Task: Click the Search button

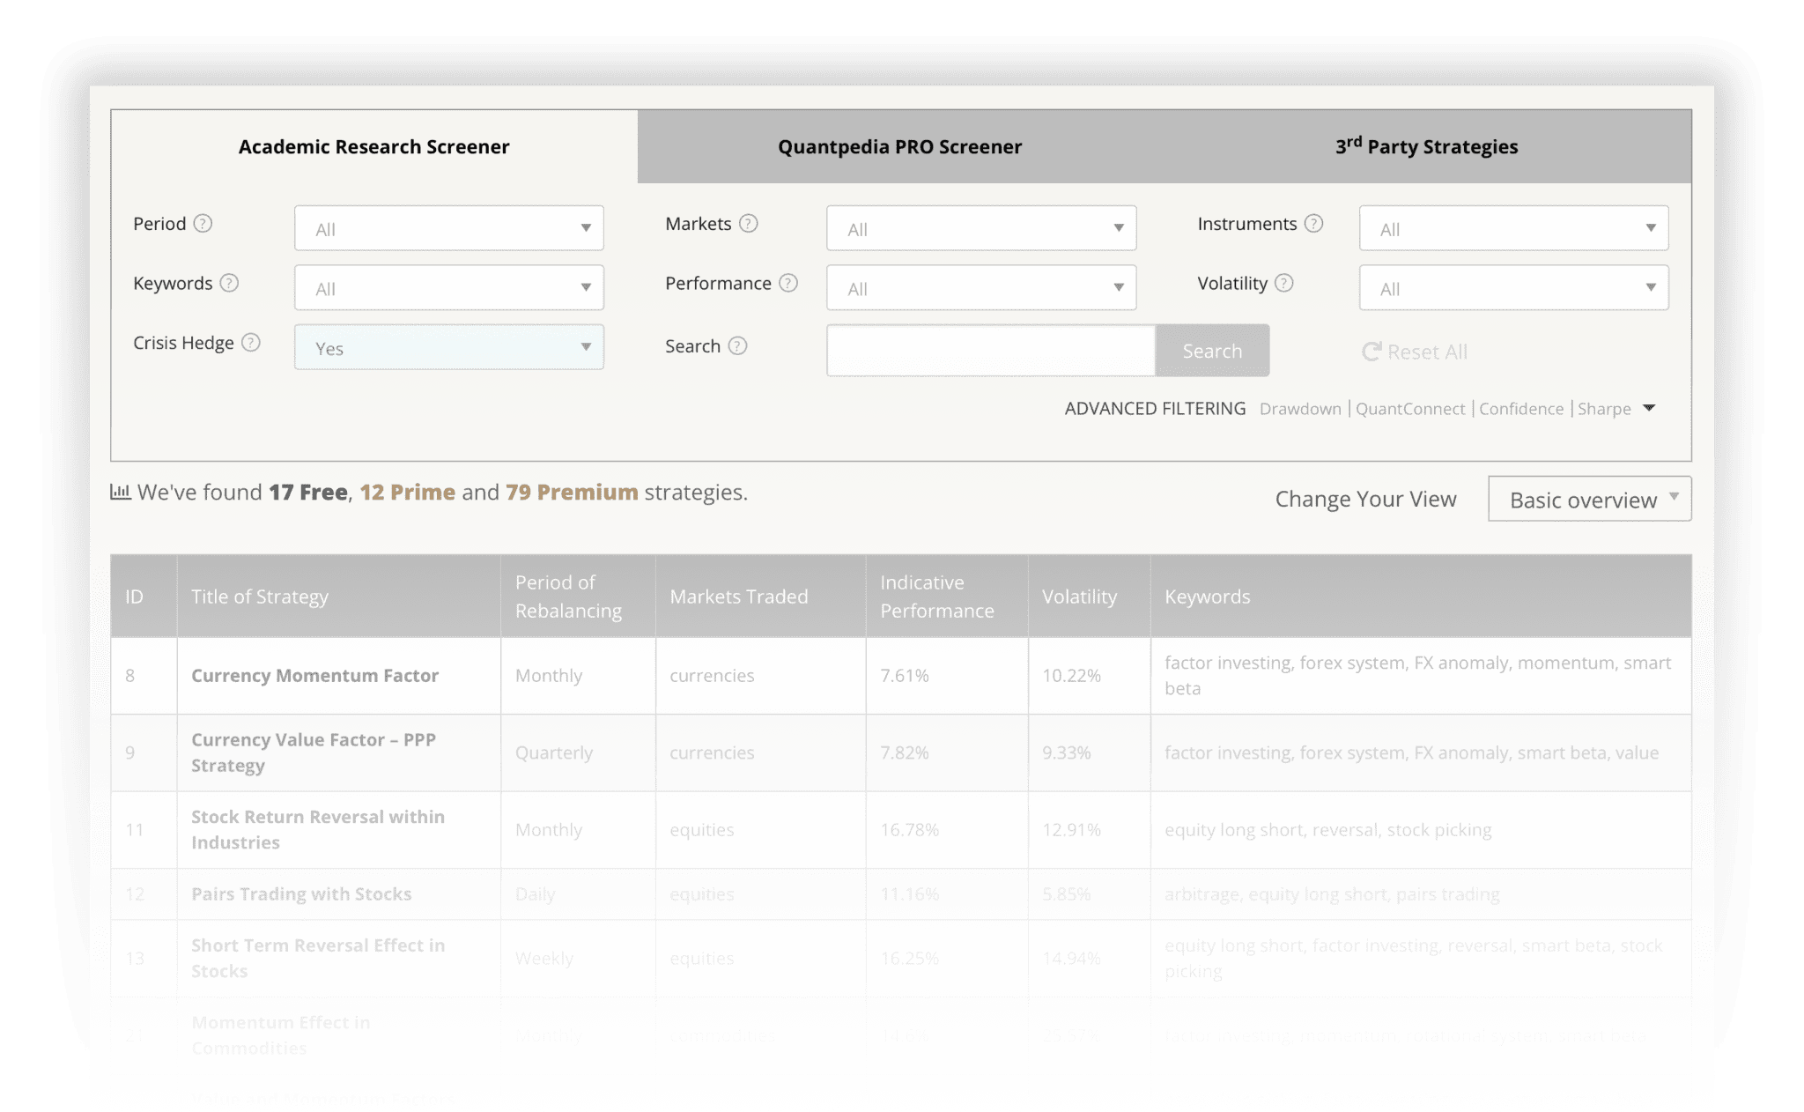Action: point(1212,351)
